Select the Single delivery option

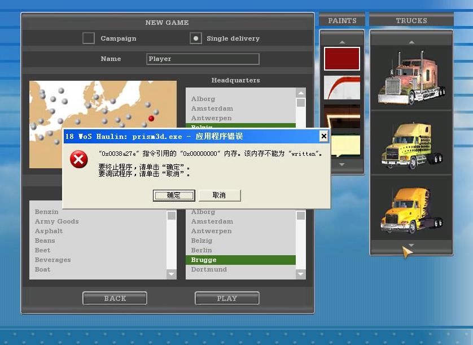point(196,38)
